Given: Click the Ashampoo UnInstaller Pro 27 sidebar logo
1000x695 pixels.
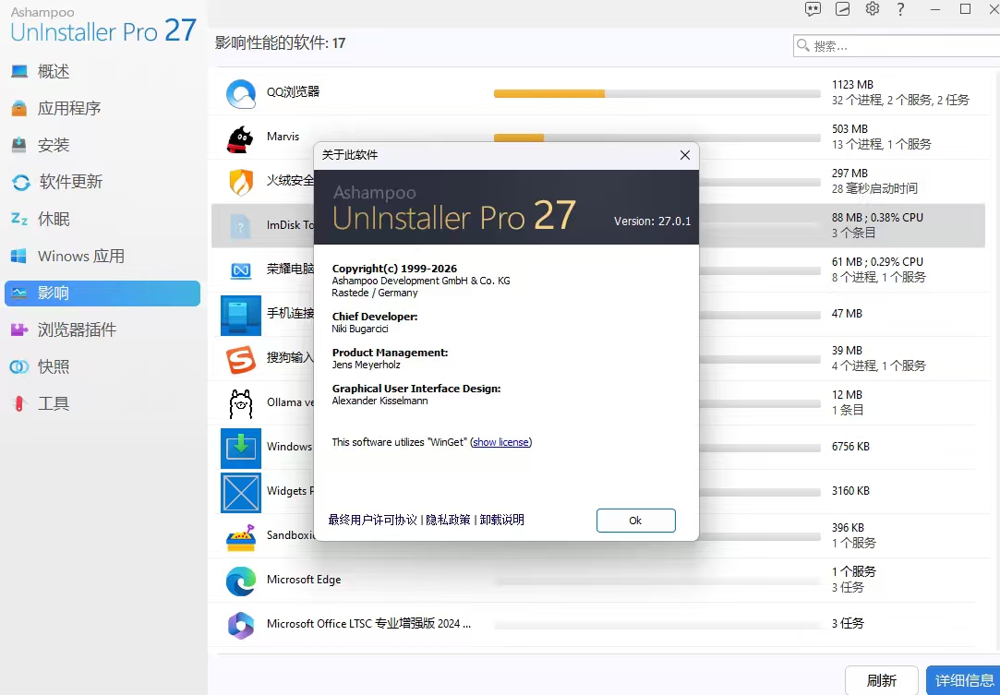Looking at the screenshot, I should point(102,26).
